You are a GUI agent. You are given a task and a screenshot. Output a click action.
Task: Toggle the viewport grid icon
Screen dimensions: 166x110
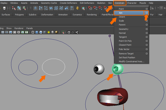point(3,32)
